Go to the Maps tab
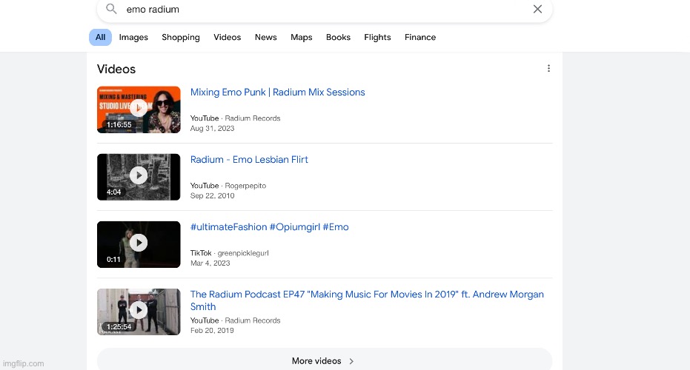690x370 pixels. click(302, 37)
